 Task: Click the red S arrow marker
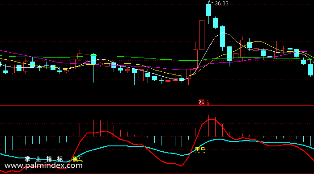(208, 103)
